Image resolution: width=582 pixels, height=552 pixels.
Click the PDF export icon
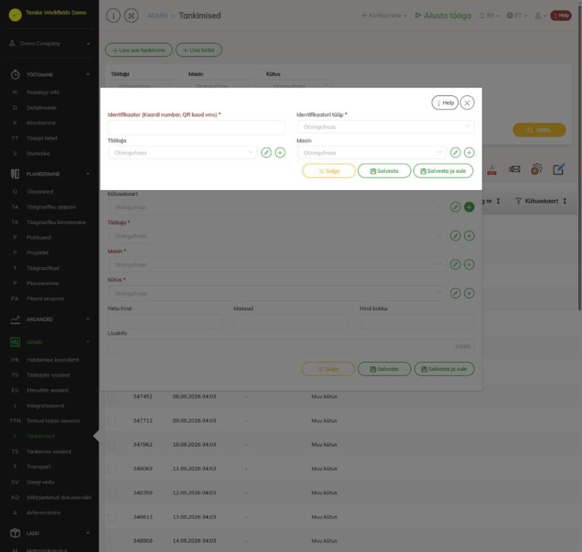(x=492, y=169)
